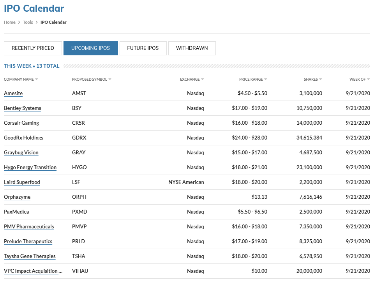This screenshot has width=374, height=281.
Task: Click the PXMD symbol cell
Action: tap(79, 212)
